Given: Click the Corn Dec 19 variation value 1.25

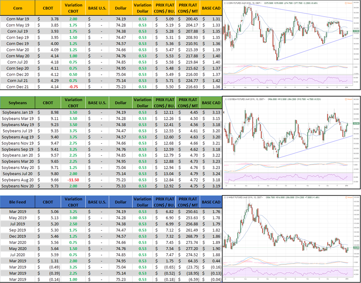Looking at the screenshot, I should pos(73,43).
